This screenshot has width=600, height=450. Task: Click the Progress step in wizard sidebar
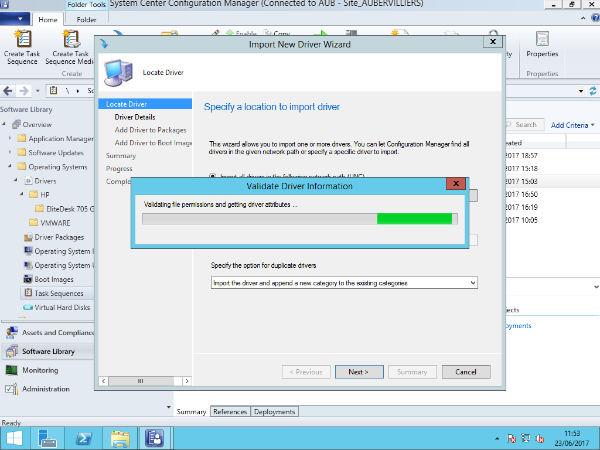pyautogui.click(x=119, y=169)
